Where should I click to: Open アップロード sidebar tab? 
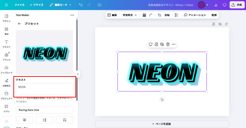pyautogui.click(x=6, y=70)
